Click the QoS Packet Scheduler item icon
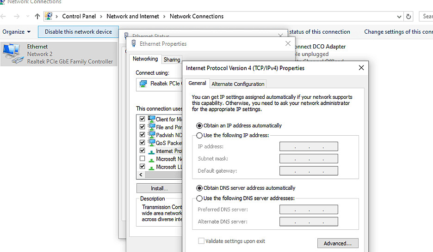Image resolution: width=433 pixels, height=252 pixels. pyautogui.click(x=151, y=143)
